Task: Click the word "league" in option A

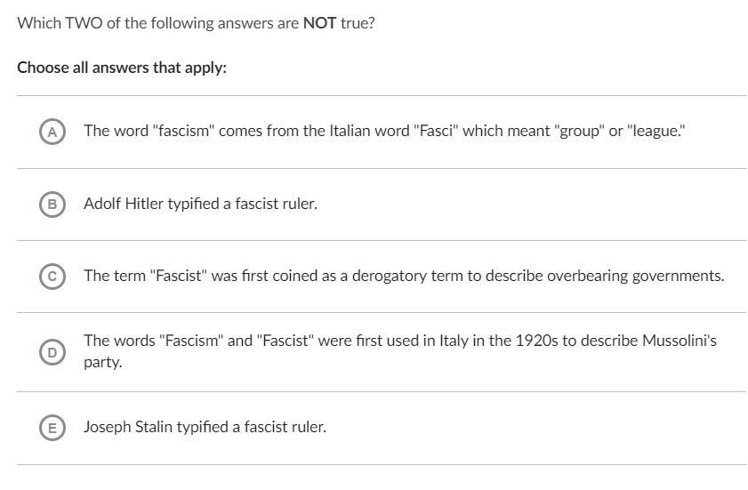Action: (x=656, y=131)
